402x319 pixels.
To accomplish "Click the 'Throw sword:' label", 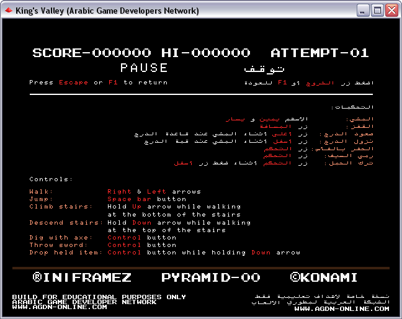I will click(58, 245).
